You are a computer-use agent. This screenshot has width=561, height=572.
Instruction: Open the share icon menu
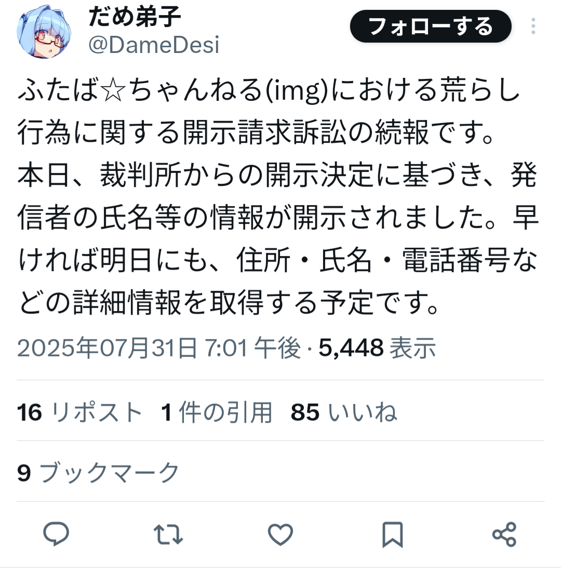[504, 535]
